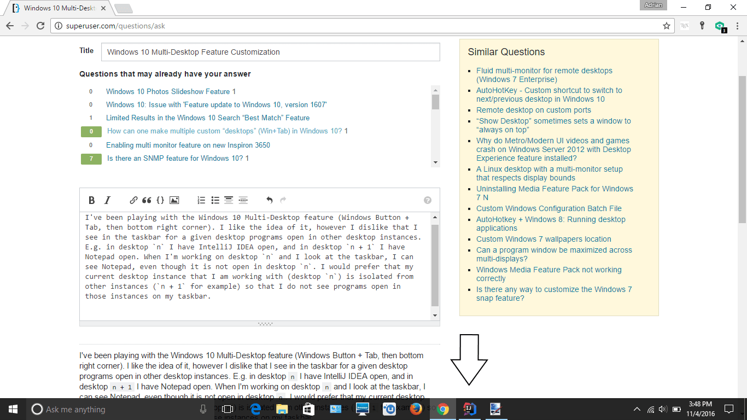Open 'Windows 10 Photos Slideshow Feature' question
Screen dimensions: 747x420
tap(168, 91)
